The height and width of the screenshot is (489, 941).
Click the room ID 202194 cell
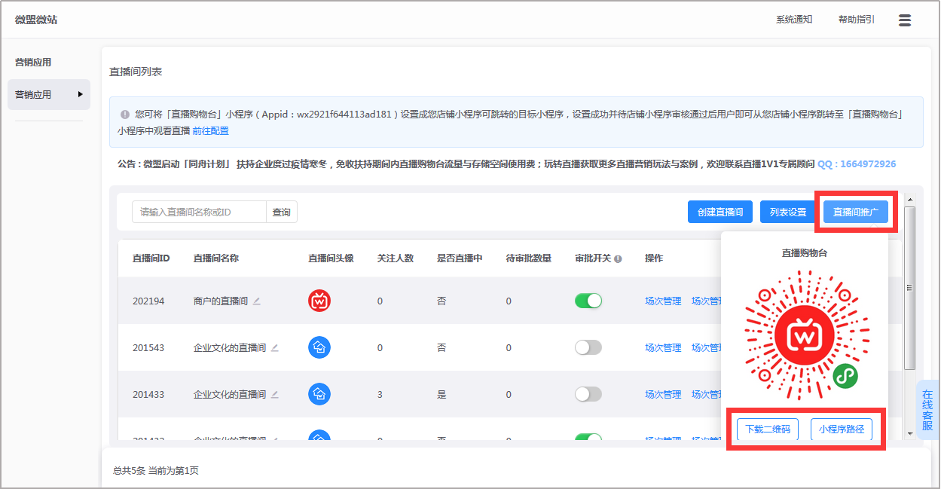tap(148, 301)
